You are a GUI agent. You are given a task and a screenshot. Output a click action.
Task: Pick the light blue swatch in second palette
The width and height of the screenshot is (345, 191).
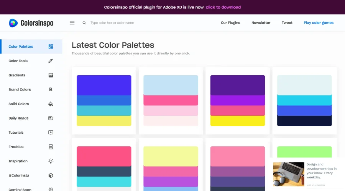tap(171, 85)
